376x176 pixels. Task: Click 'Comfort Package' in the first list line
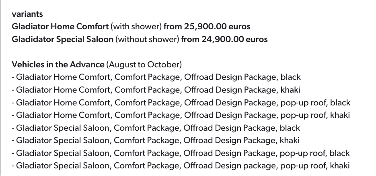[x=147, y=77]
